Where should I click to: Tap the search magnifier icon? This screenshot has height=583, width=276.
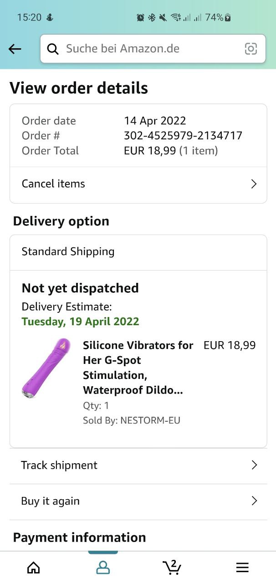[x=53, y=49]
